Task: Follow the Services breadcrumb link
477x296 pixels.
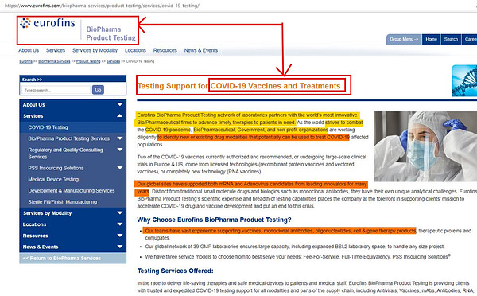Action: pos(113,61)
